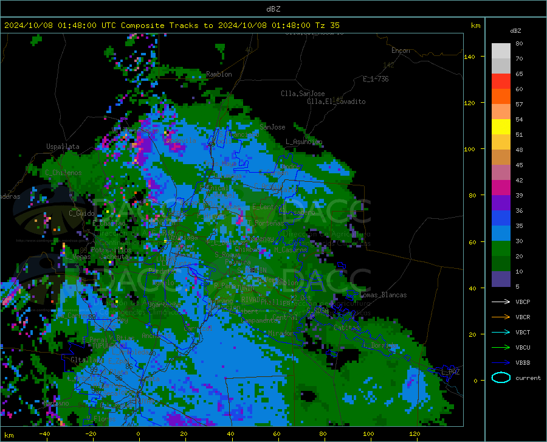
Task: Click the orange VBCR arrow in legend
Action: [x=501, y=317]
